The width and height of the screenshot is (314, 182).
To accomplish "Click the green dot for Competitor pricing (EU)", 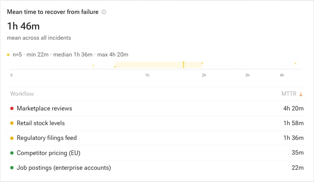I will 12,153.
